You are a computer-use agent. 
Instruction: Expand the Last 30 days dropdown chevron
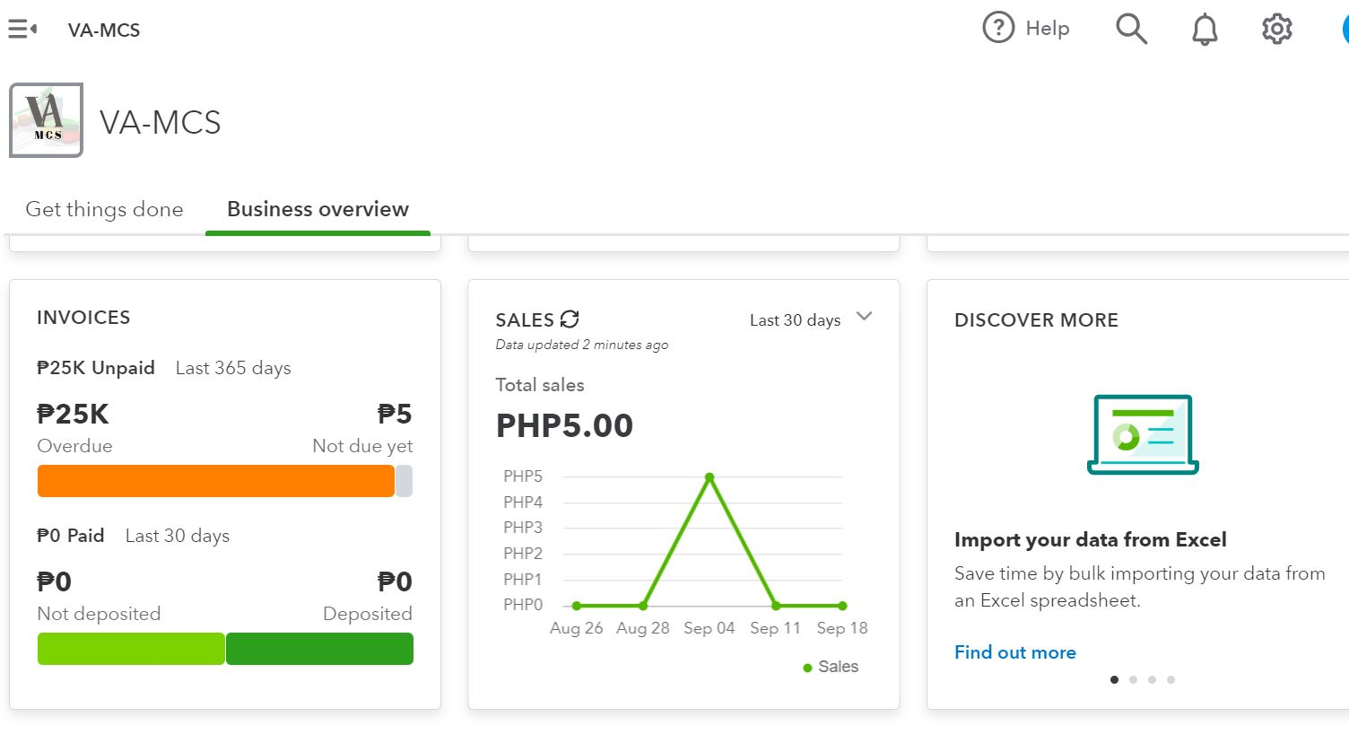pos(864,317)
